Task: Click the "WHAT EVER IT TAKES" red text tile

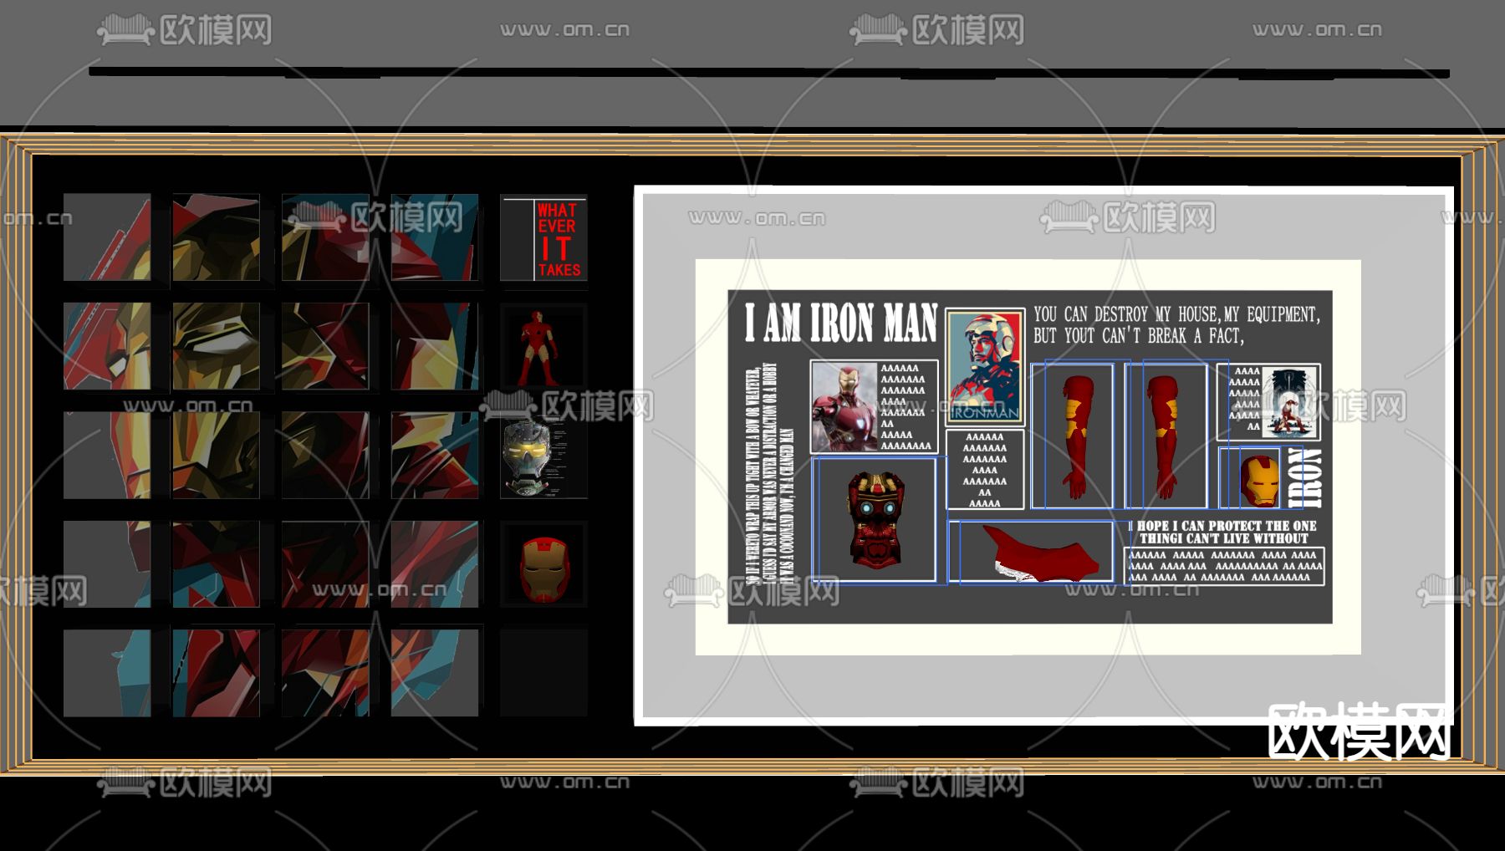Action: [x=544, y=239]
